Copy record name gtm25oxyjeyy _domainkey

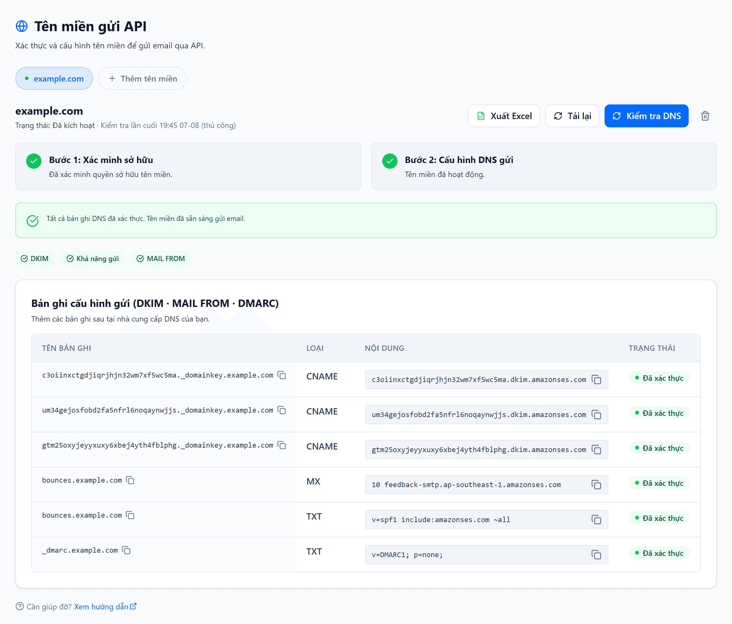point(282,445)
